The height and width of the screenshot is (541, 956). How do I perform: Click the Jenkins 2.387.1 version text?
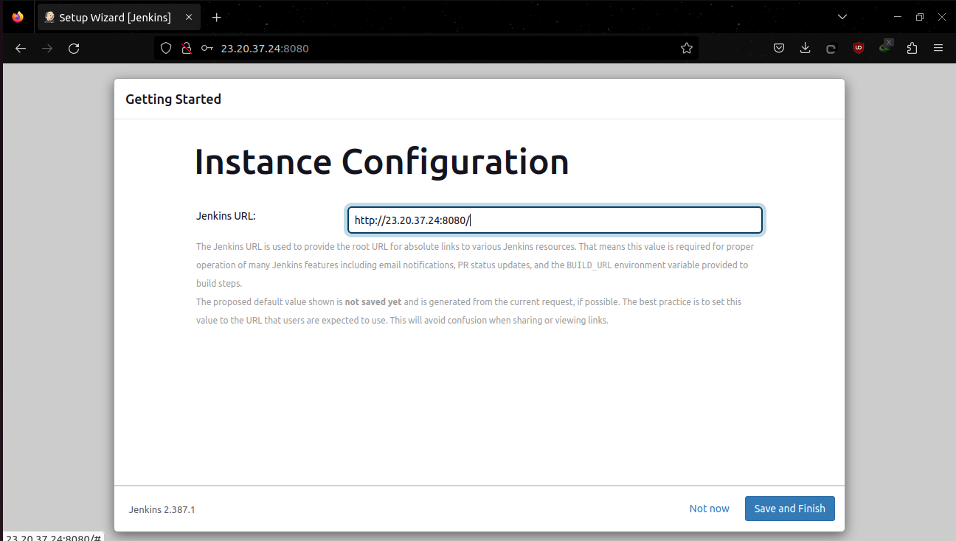pos(162,509)
